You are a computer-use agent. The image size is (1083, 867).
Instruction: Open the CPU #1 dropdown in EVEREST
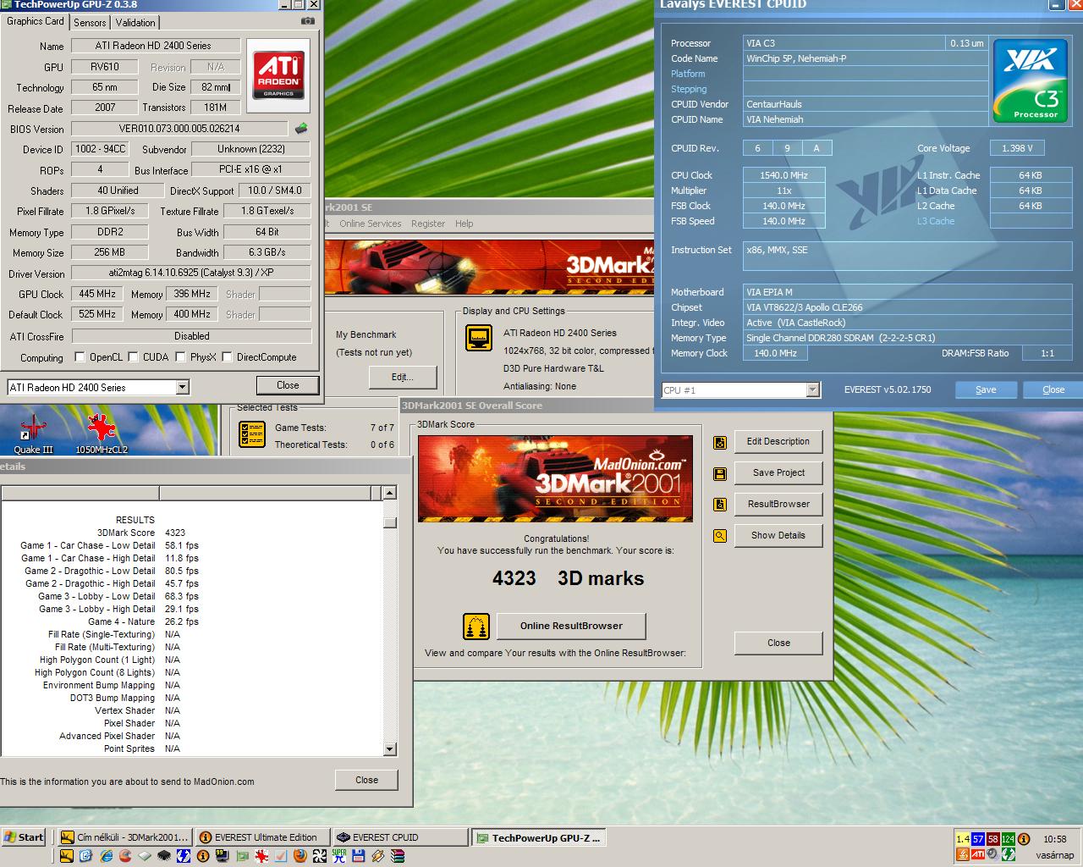pyautogui.click(x=813, y=390)
